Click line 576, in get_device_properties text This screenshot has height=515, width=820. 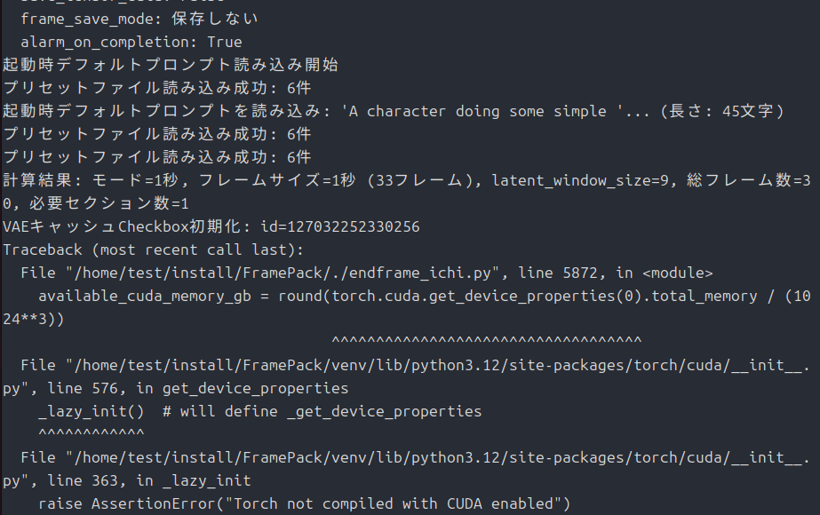tap(198, 389)
